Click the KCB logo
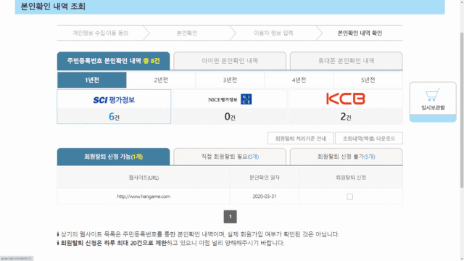This screenshot has height=261, width=464. [346, 99]
